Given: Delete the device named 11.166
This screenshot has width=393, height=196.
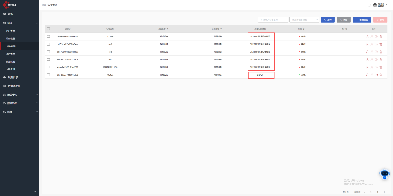Looking at the screenshot, I should 381,37.
